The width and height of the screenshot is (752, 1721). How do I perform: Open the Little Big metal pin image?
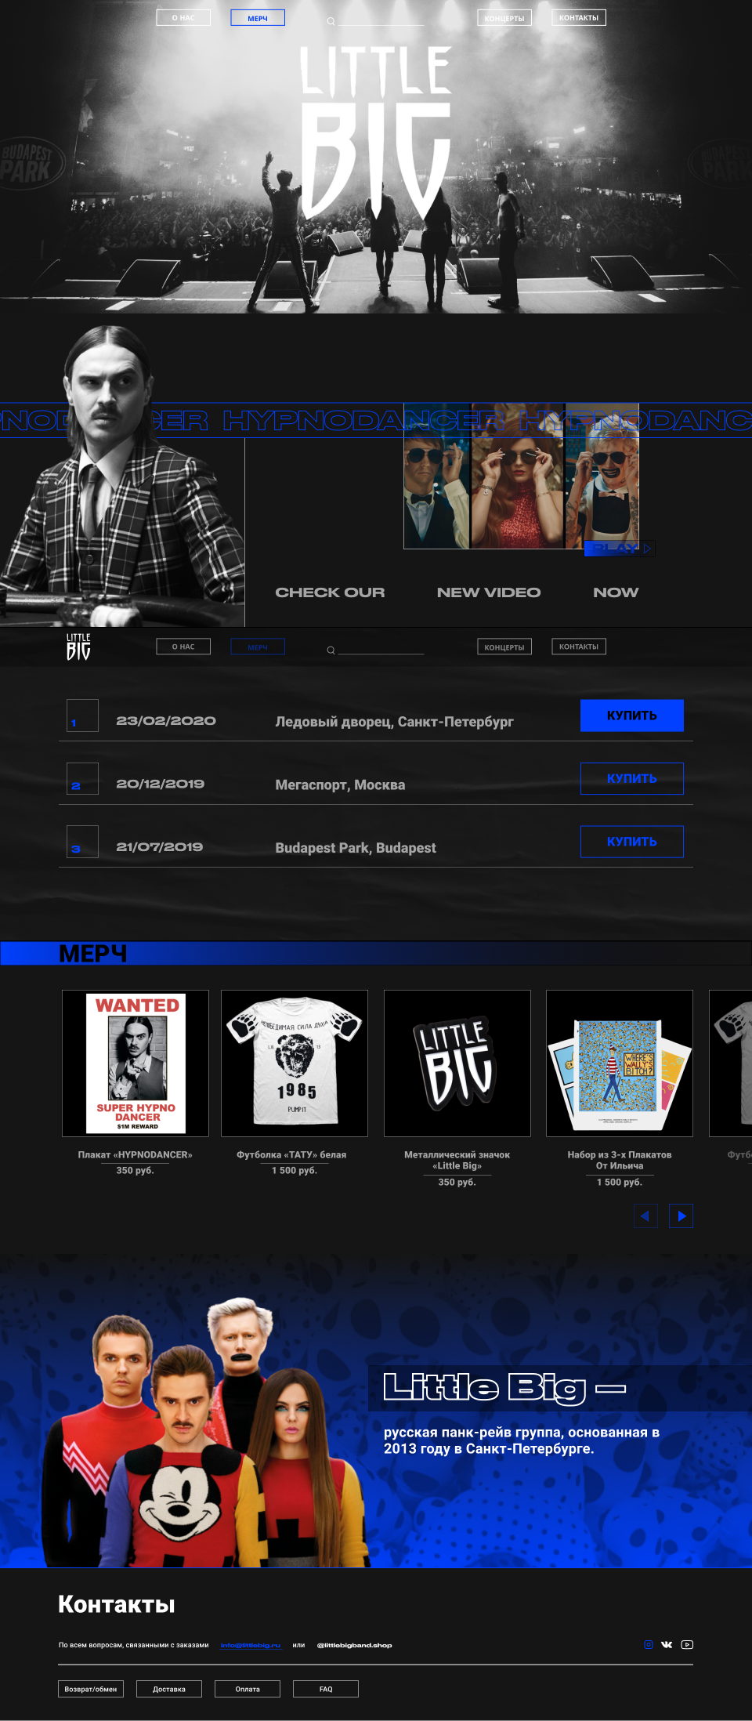[x=457, y=1063]
